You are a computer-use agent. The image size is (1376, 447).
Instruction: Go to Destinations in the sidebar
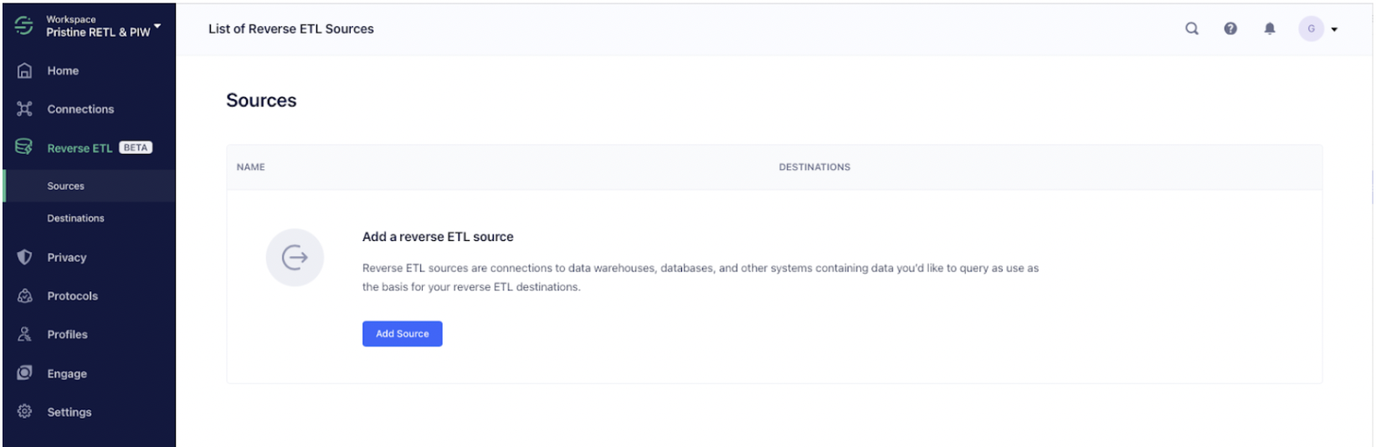[75, 218]
